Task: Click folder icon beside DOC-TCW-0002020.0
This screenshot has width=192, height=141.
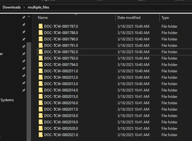Action: [x=41, y=128]
